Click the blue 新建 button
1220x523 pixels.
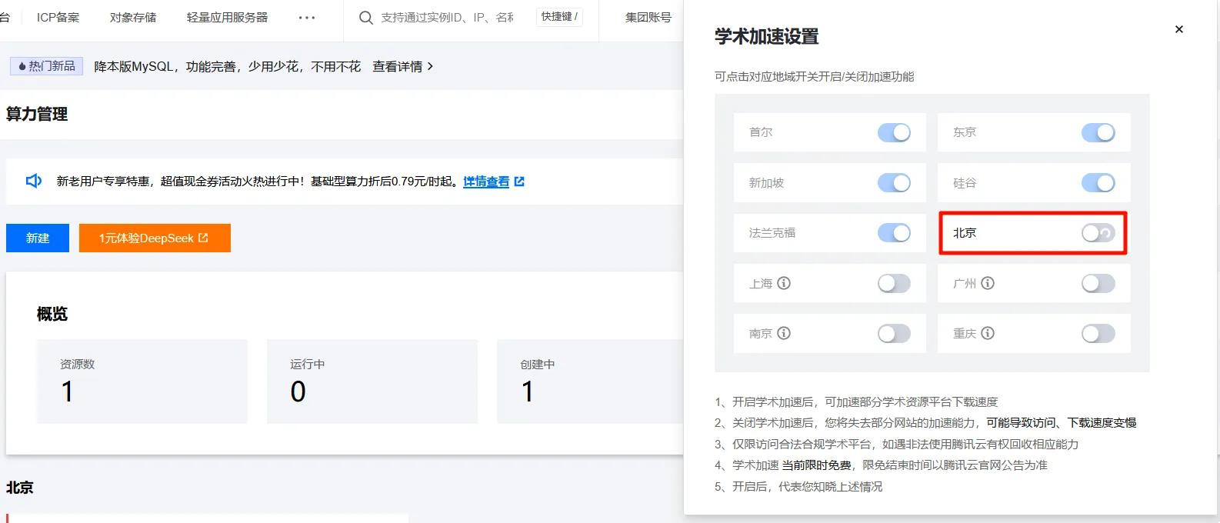tap(38, 238)
